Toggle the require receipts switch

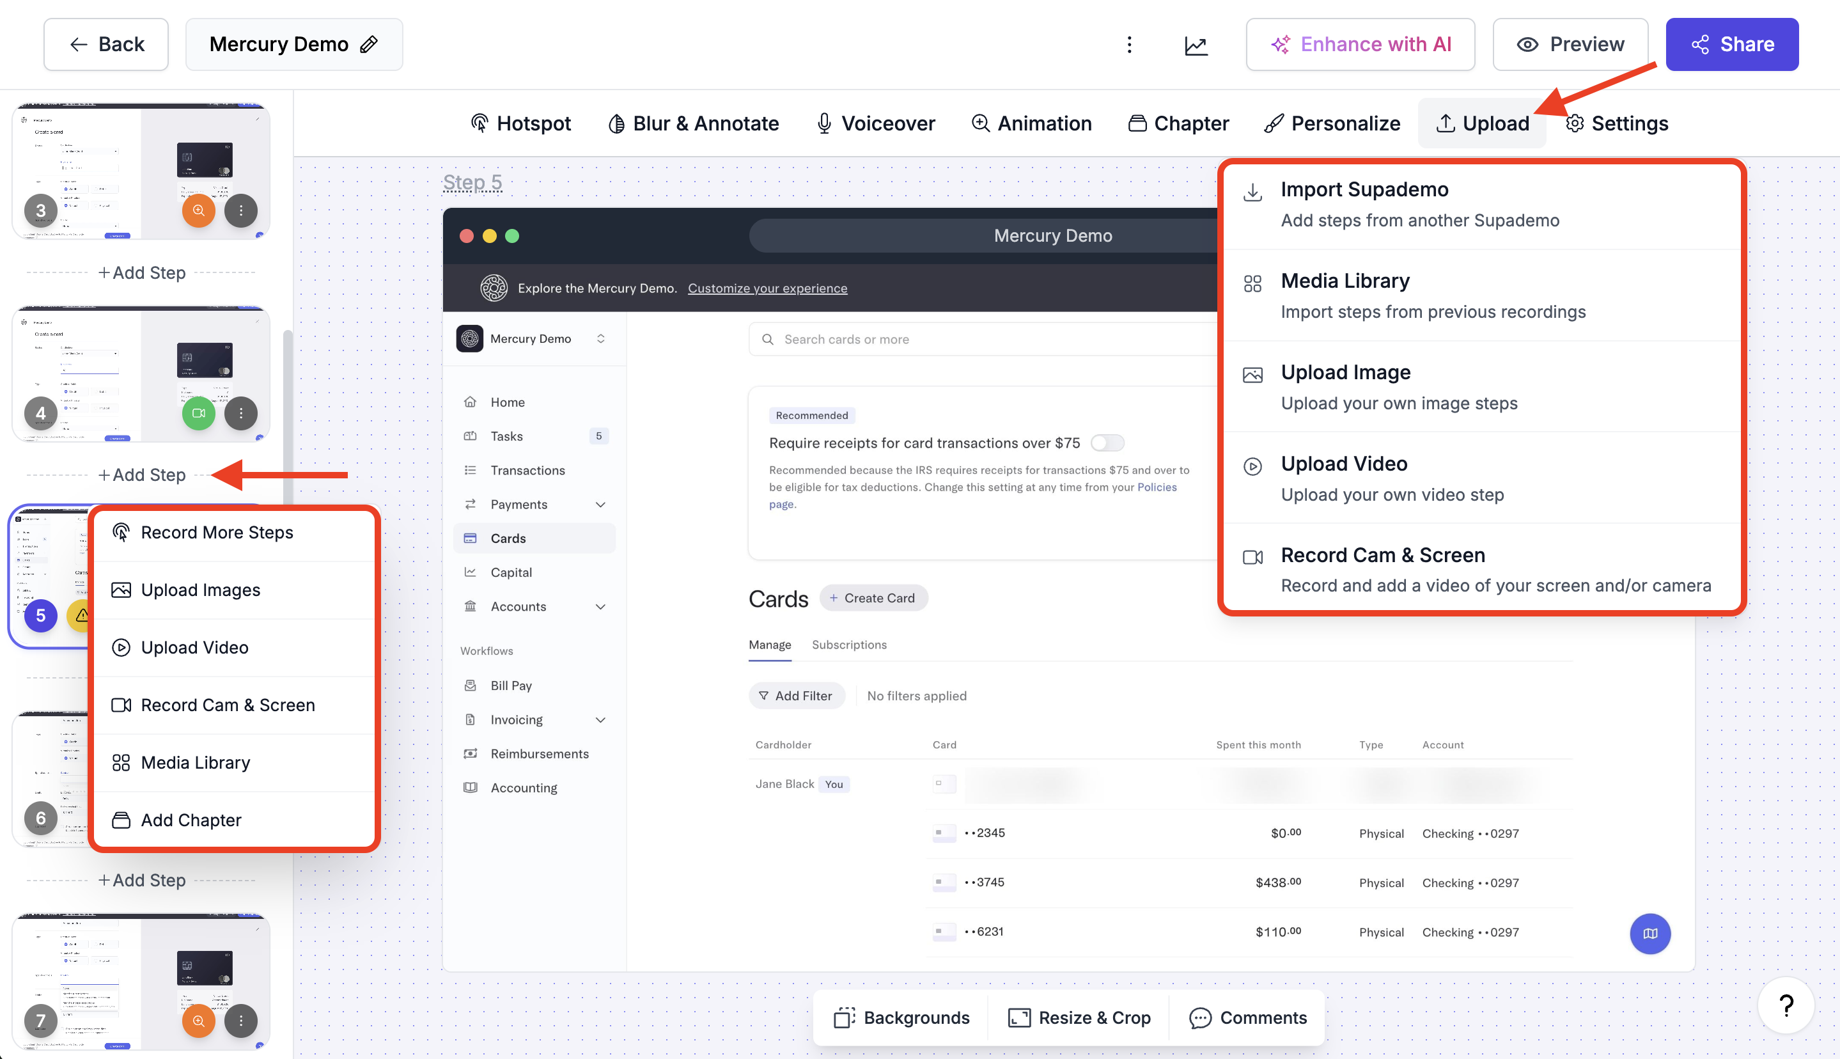tap(1107, 443)
